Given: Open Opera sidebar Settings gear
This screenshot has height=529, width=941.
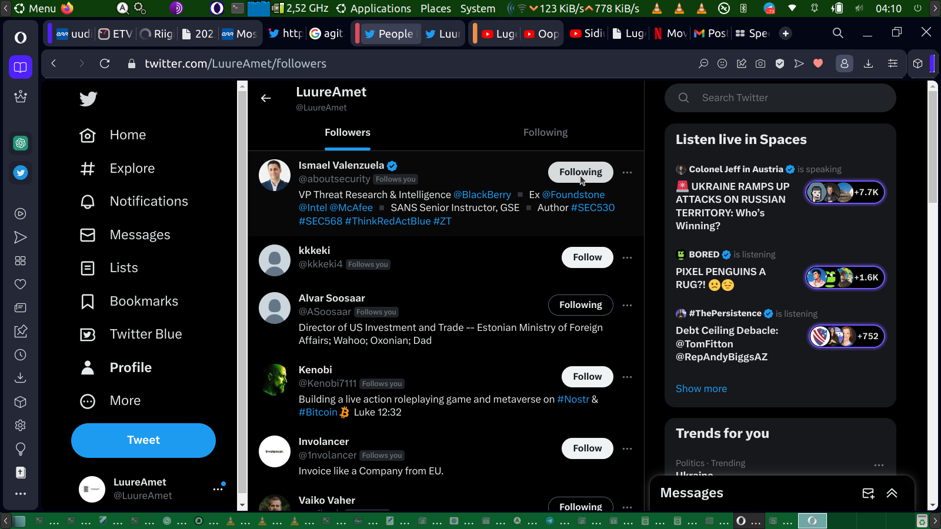Looking at the screenshot, I should [x=21, y=426].
